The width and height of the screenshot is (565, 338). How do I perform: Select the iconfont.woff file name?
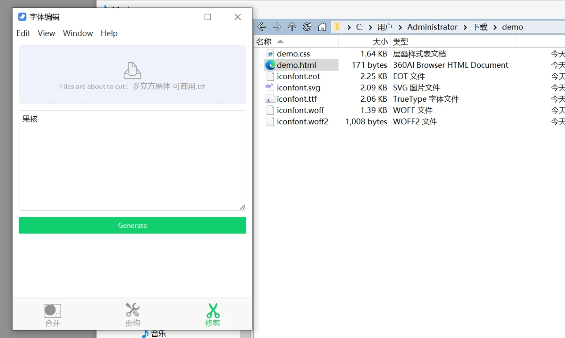point(301,110)
